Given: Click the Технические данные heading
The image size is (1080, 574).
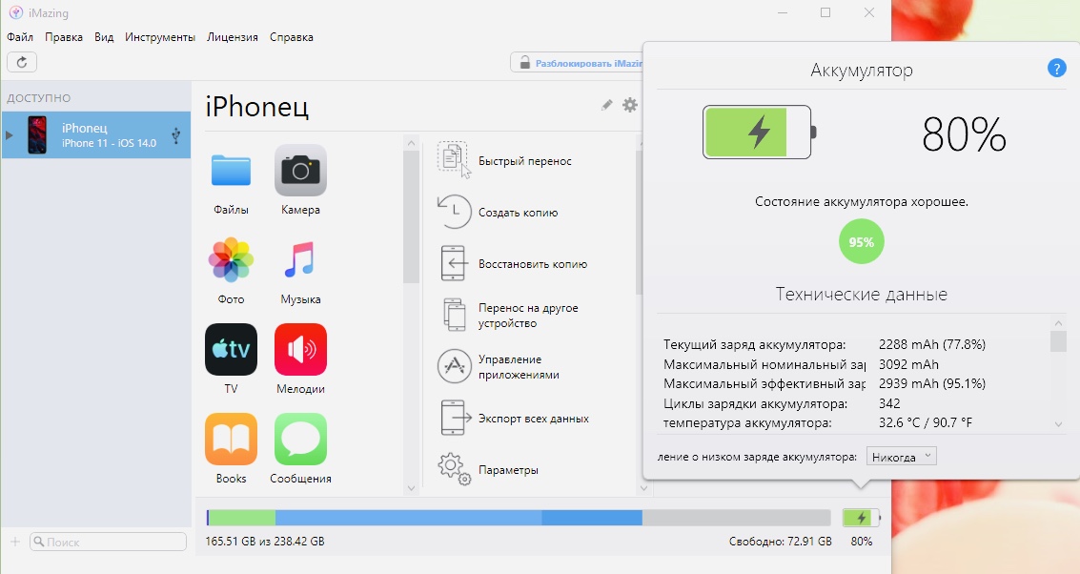Looking at the screenshot, I should click(861, 295).
